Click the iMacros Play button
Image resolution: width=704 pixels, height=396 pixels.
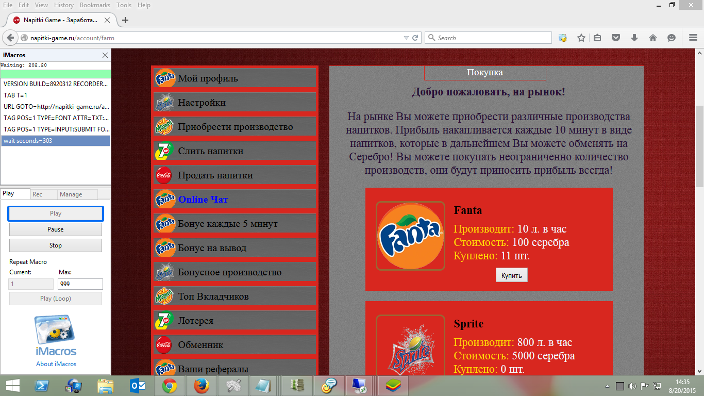[x=56, y=213]
